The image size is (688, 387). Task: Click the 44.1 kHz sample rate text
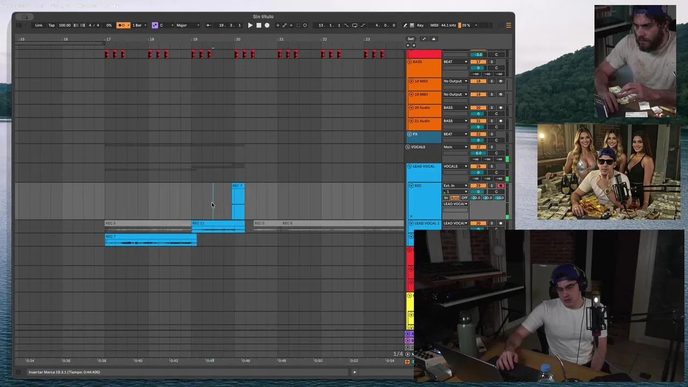tap(448, 25)
